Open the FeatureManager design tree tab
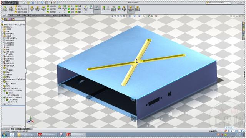246x138 pixels. click(x=3, y=19)
